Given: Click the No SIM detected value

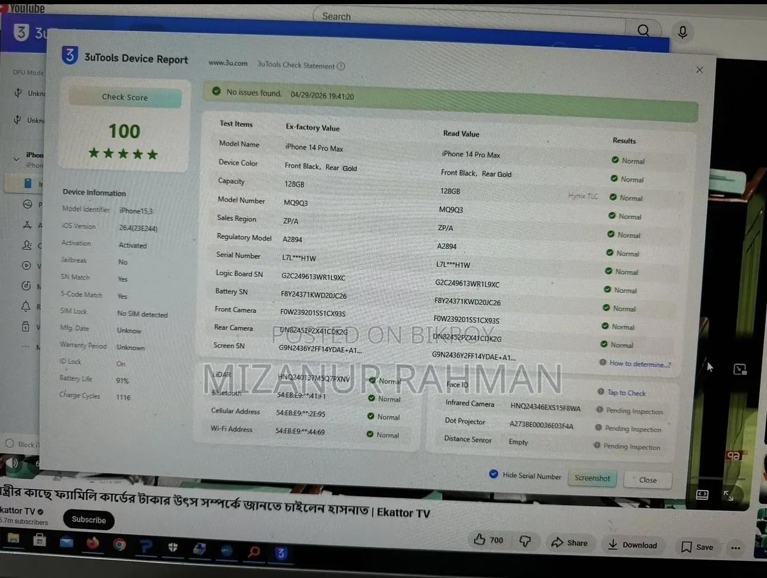Looking at the screenshot, I should coord(142,314).
